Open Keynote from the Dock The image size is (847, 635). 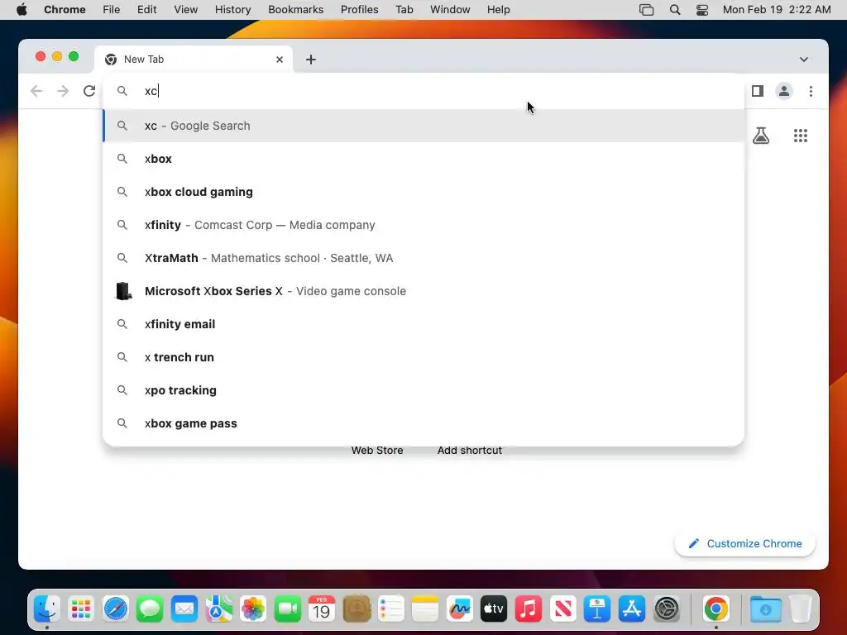tap(597, 609)
